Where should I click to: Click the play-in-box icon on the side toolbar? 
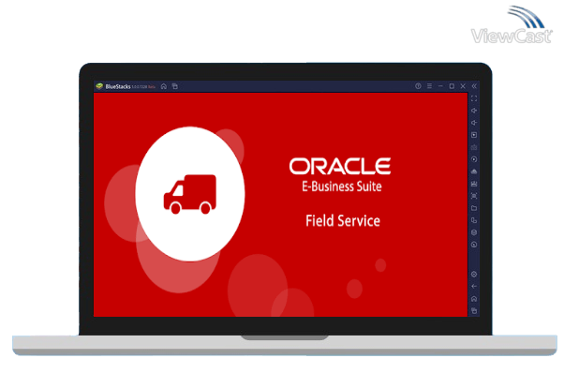coord(474,135)
